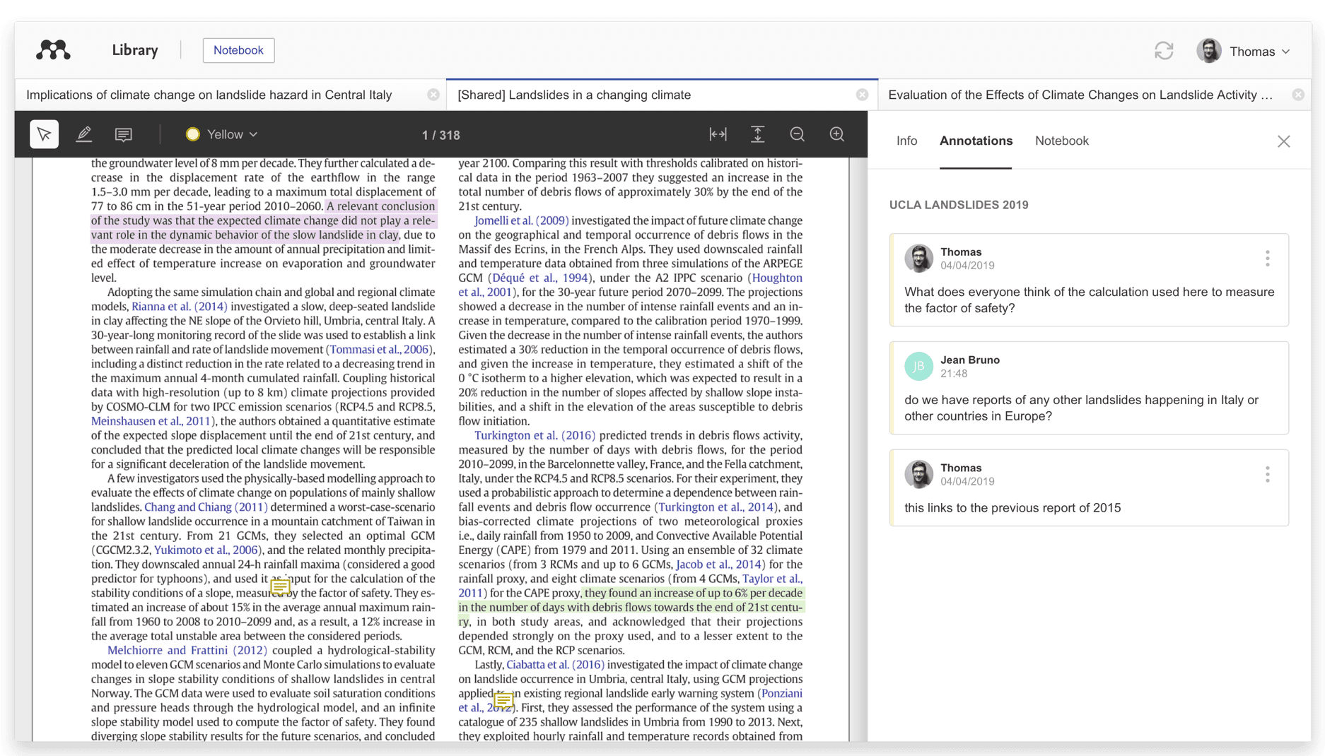The height and width of the screenshot is (756, 1325).
Task: Open the Rianna et al. (2014) citation link
Action: 180,306
